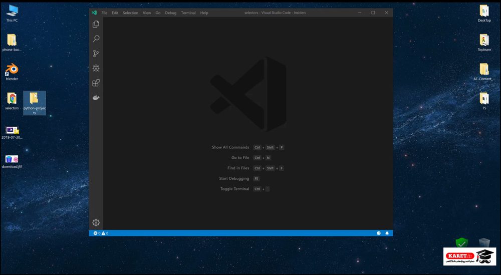The height and width of the screenshot is (275, 501).
Task: Click the feedback smiley in status bar
Action: (379, 233)
